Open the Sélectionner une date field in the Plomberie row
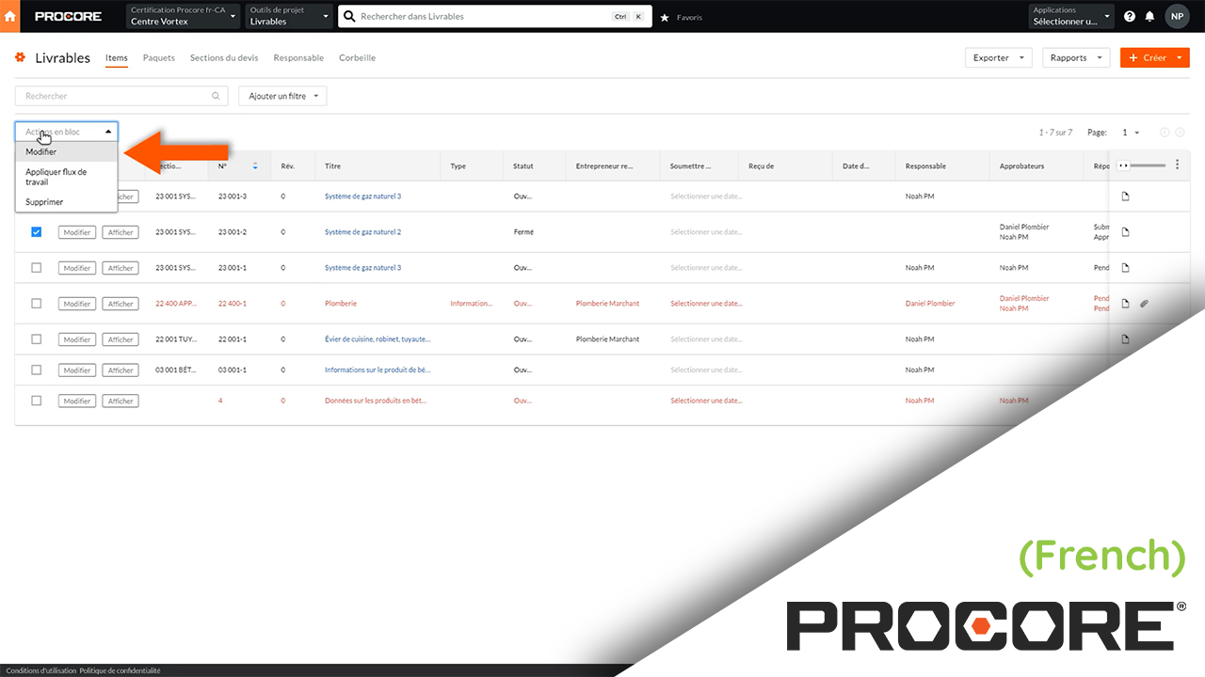Image resolution: width=1205 pixels, height=677 pixels. click(706, 304)
